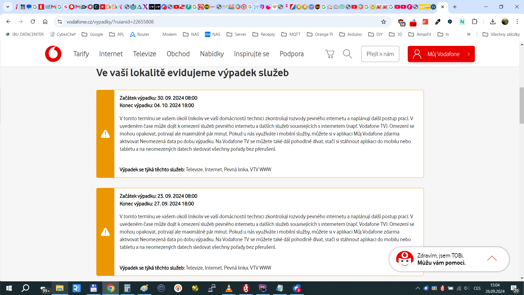Click the page vertical scrollbar thumb
Screen dimensions: 524x295
tap(522, 105)
